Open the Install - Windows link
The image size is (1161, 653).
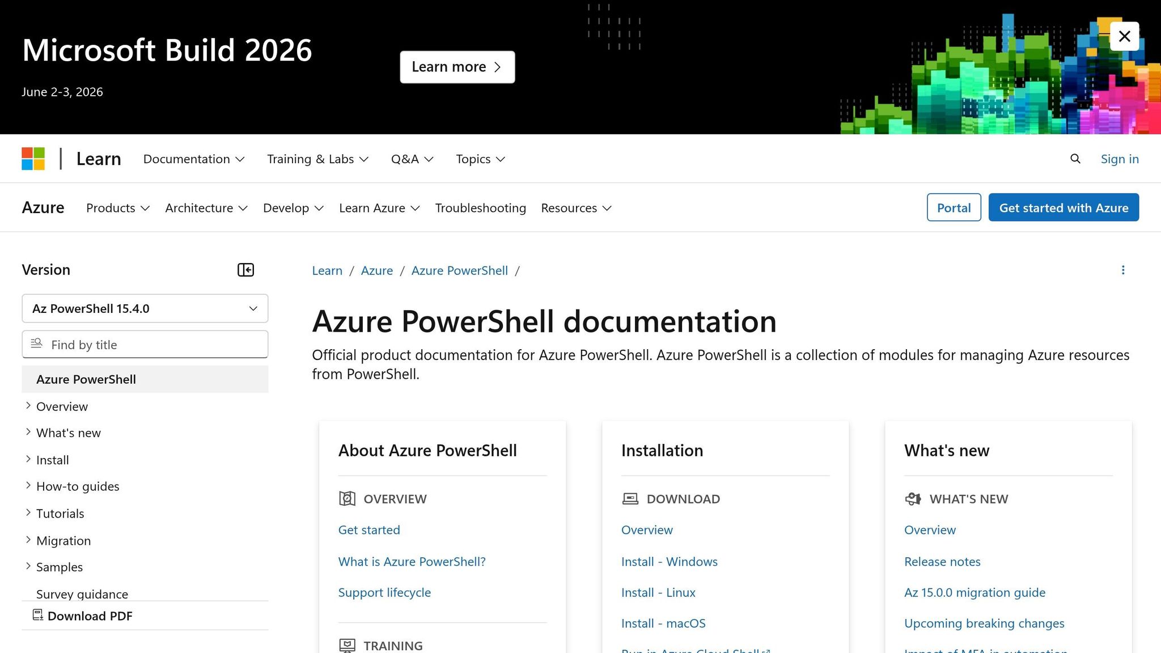click(669, 561)
